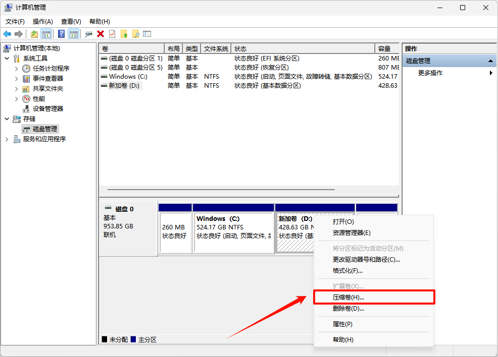Viewport: 498px width, 357px height.
Task: Toggle the Show/Hide Console Tree toolbar icon
Action: 46,34
